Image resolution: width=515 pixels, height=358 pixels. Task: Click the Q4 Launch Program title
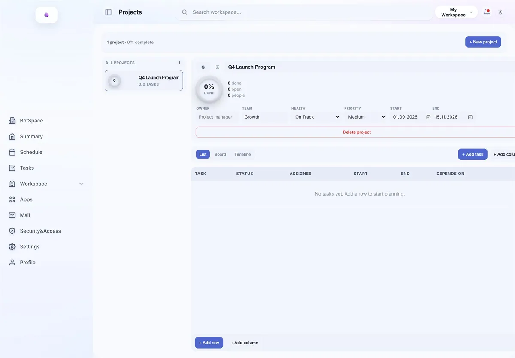(x=251, y=67)
